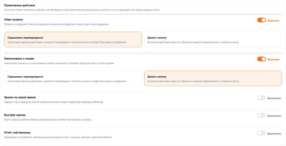
Task: Click description «Готовит и отправляет ответы на вопросы клиентов»
Action: (56, 24)
